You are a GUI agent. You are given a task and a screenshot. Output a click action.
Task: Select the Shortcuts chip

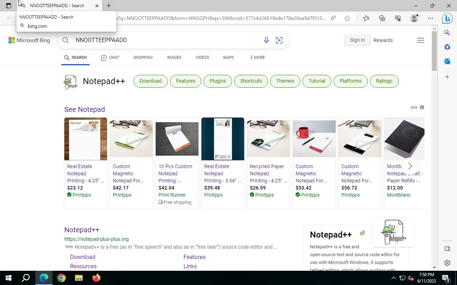251,81
